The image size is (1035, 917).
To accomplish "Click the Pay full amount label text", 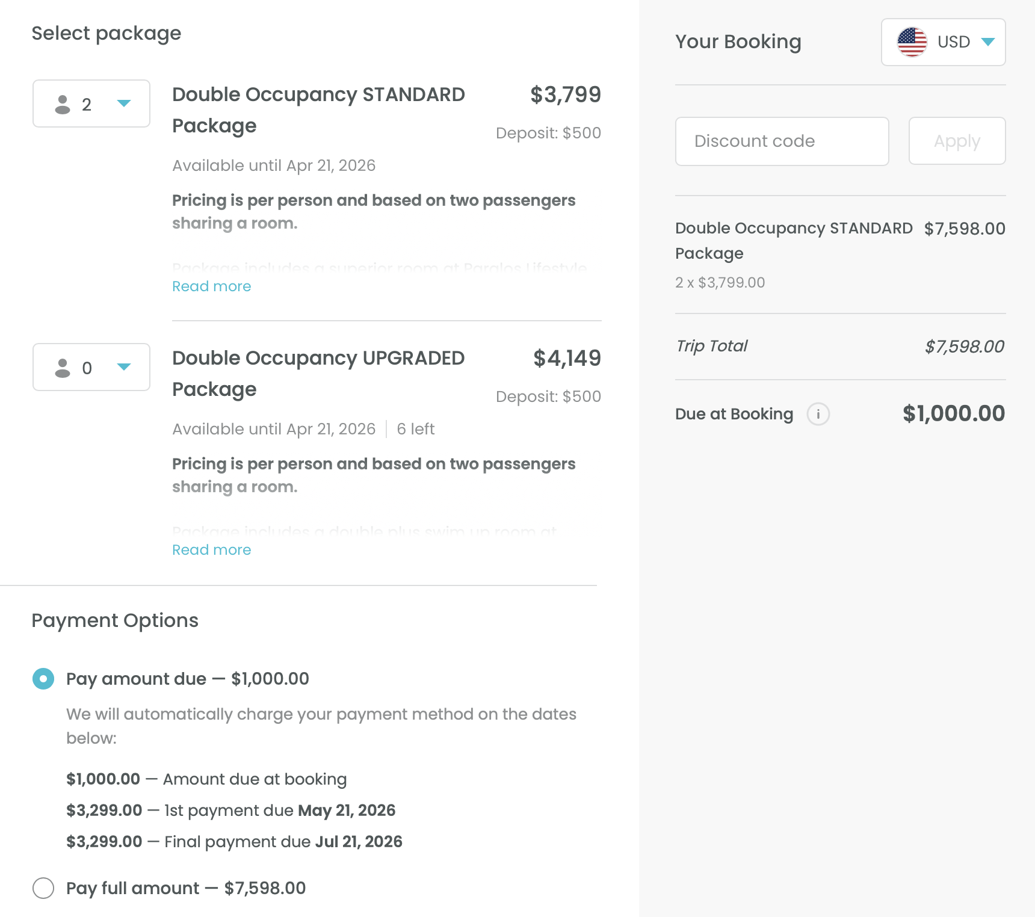I will coord(186,888).
